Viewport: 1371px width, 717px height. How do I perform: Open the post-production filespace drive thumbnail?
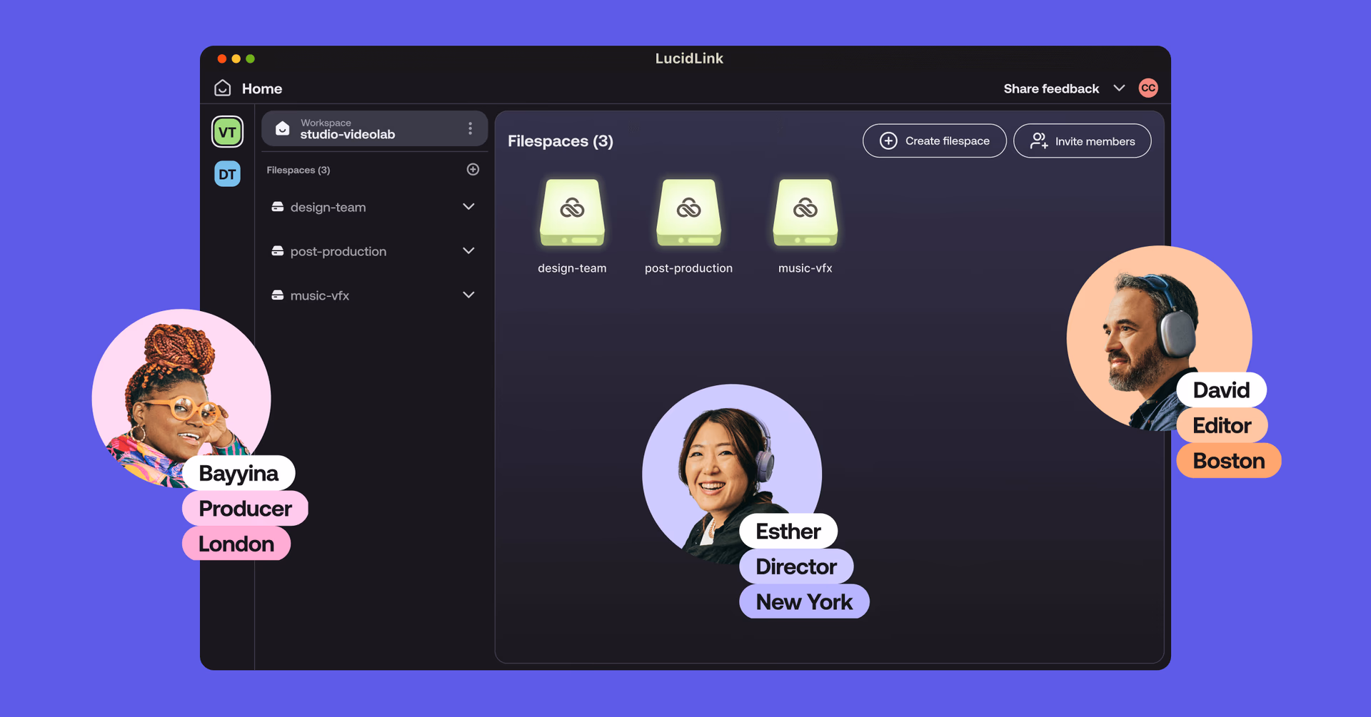click(x=688, y=213)
